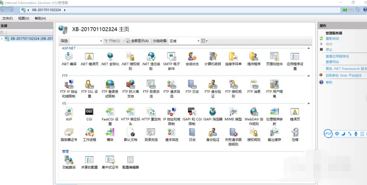The height and width of the screenshot is (185, 367).
Task: Open 模块 feature
Action: pos(110,134)
